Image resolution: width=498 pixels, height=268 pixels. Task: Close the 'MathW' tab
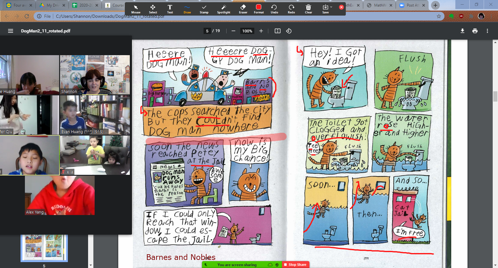tap(391, 5)
